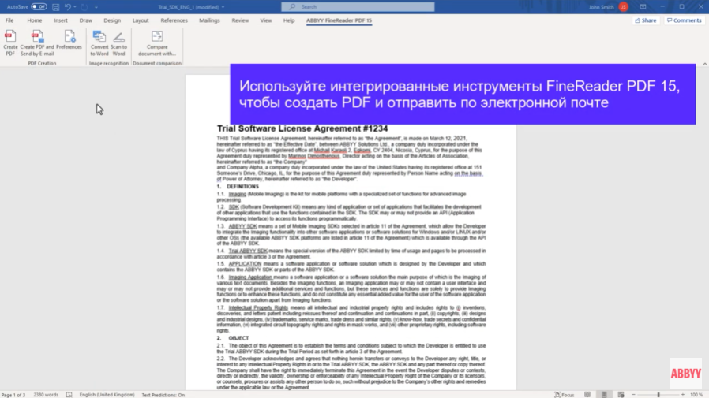Select the ABBYY FineReader PDF 15 tab

click(x=339, y=20)
